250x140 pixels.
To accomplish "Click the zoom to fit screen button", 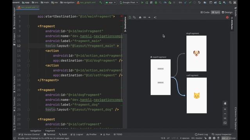I will [225, 123].
